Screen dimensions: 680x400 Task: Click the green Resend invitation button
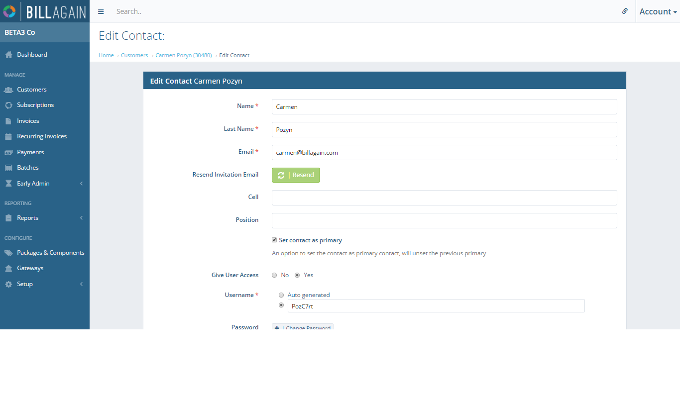pos(296,175)
